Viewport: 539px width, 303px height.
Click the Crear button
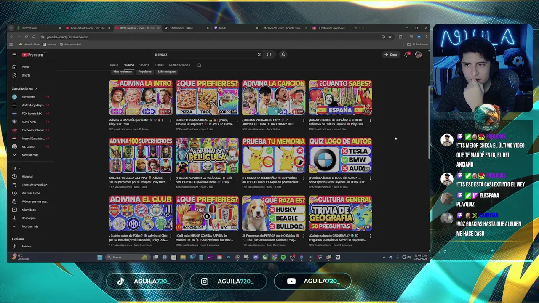[x=391, y=54]
